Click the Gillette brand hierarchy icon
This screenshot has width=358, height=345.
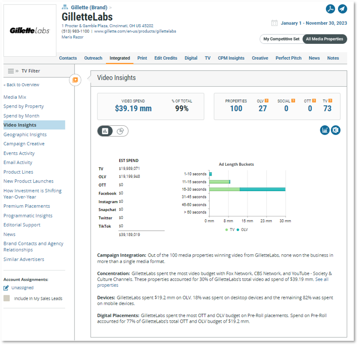click(65, 7)
